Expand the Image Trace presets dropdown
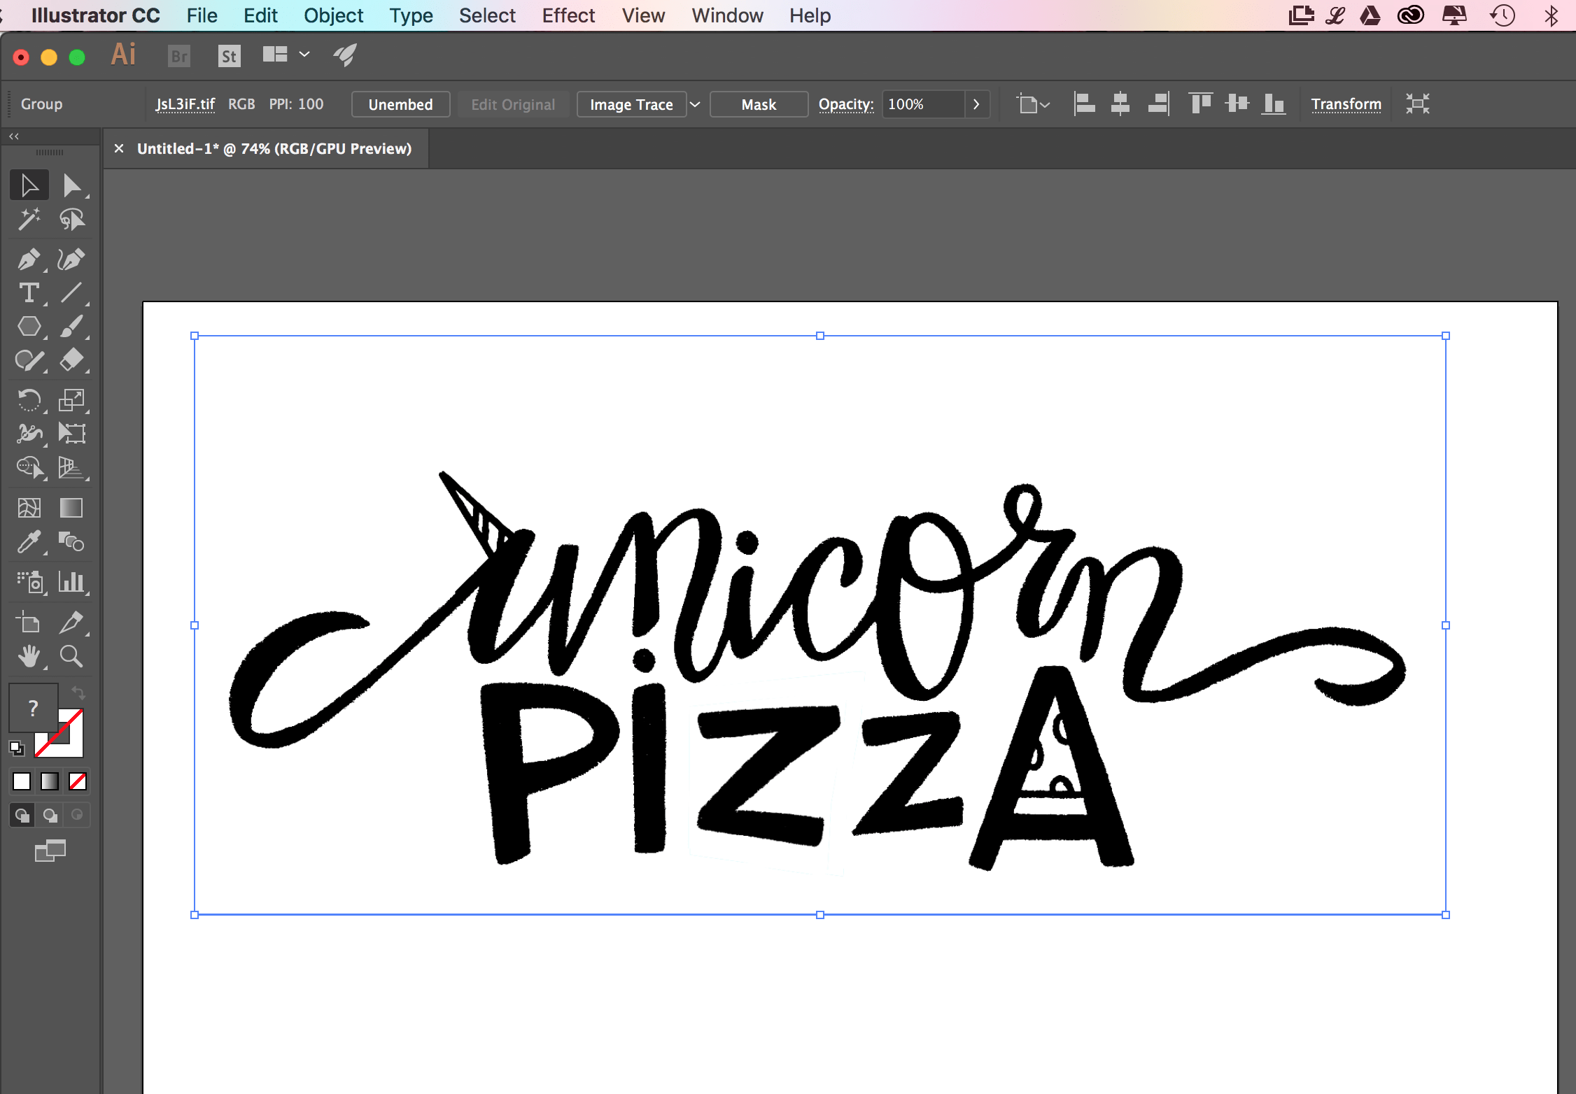This screenshot has height=1094, width=1576. 695,104
